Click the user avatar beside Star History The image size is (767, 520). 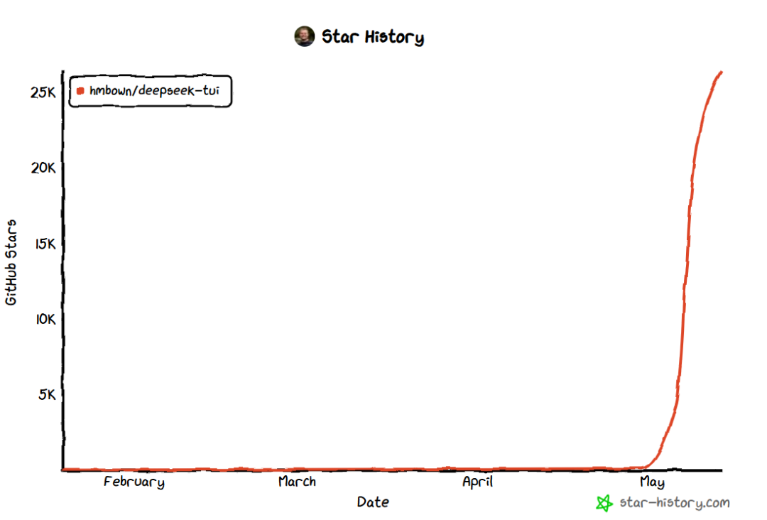point(304,37)
